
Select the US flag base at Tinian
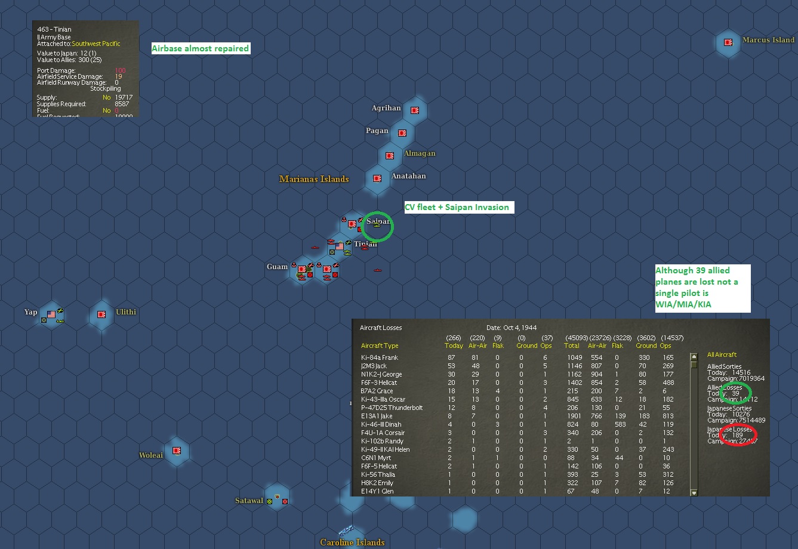[340, 246]
